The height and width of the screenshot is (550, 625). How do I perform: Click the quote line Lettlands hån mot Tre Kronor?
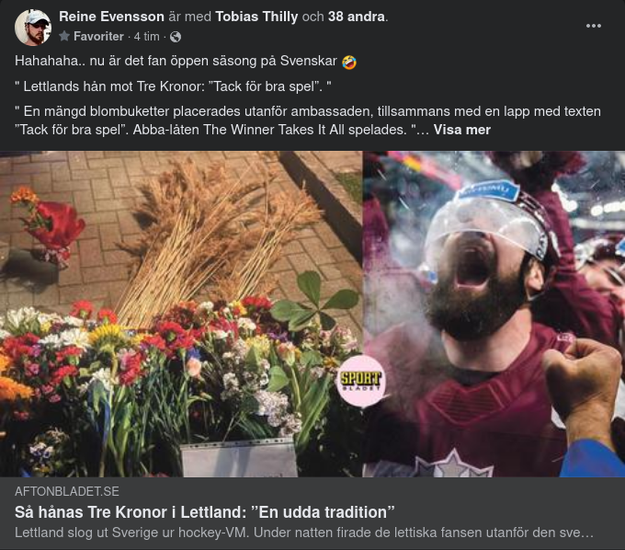pyautogui.click(x=173, y=87)
